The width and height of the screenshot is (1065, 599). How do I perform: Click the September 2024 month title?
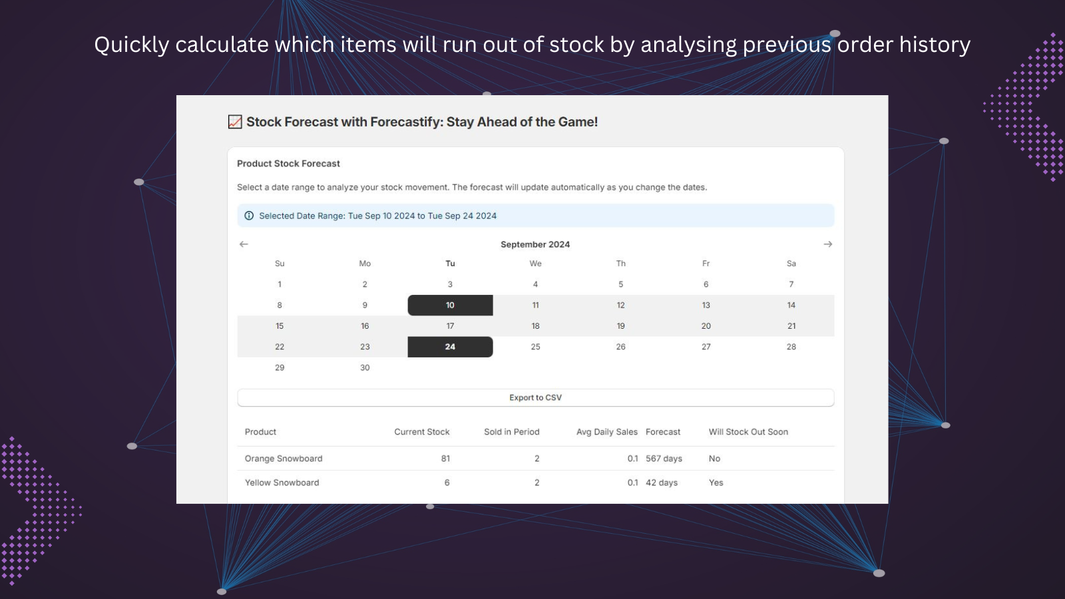pyautogui.click(x=535, y=244)
